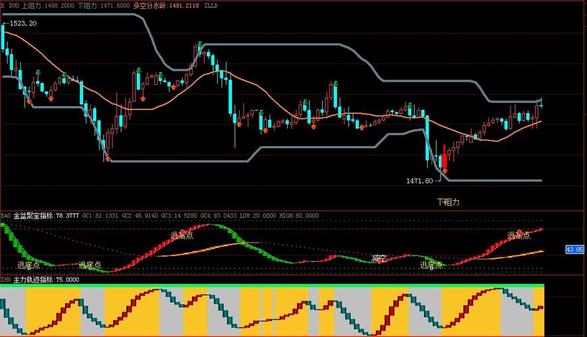
Task: Click the 逃高点 marker on the left peak
Action: click(x=182, y=235)
